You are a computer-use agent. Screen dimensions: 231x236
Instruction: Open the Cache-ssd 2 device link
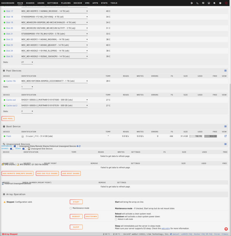click(12, 106)
